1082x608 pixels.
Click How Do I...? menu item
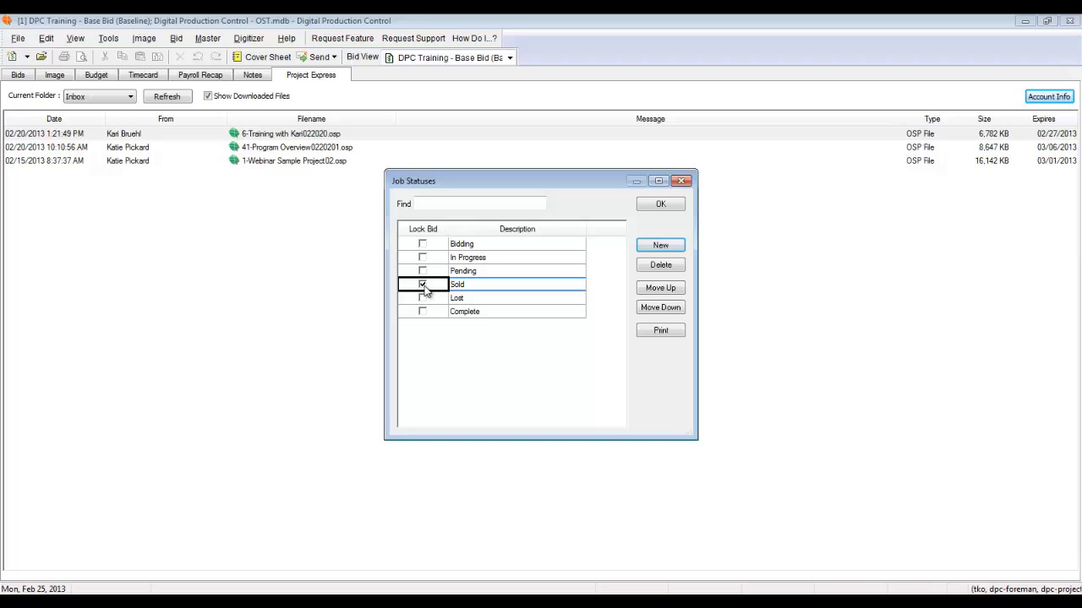click(x=474, y=38)
